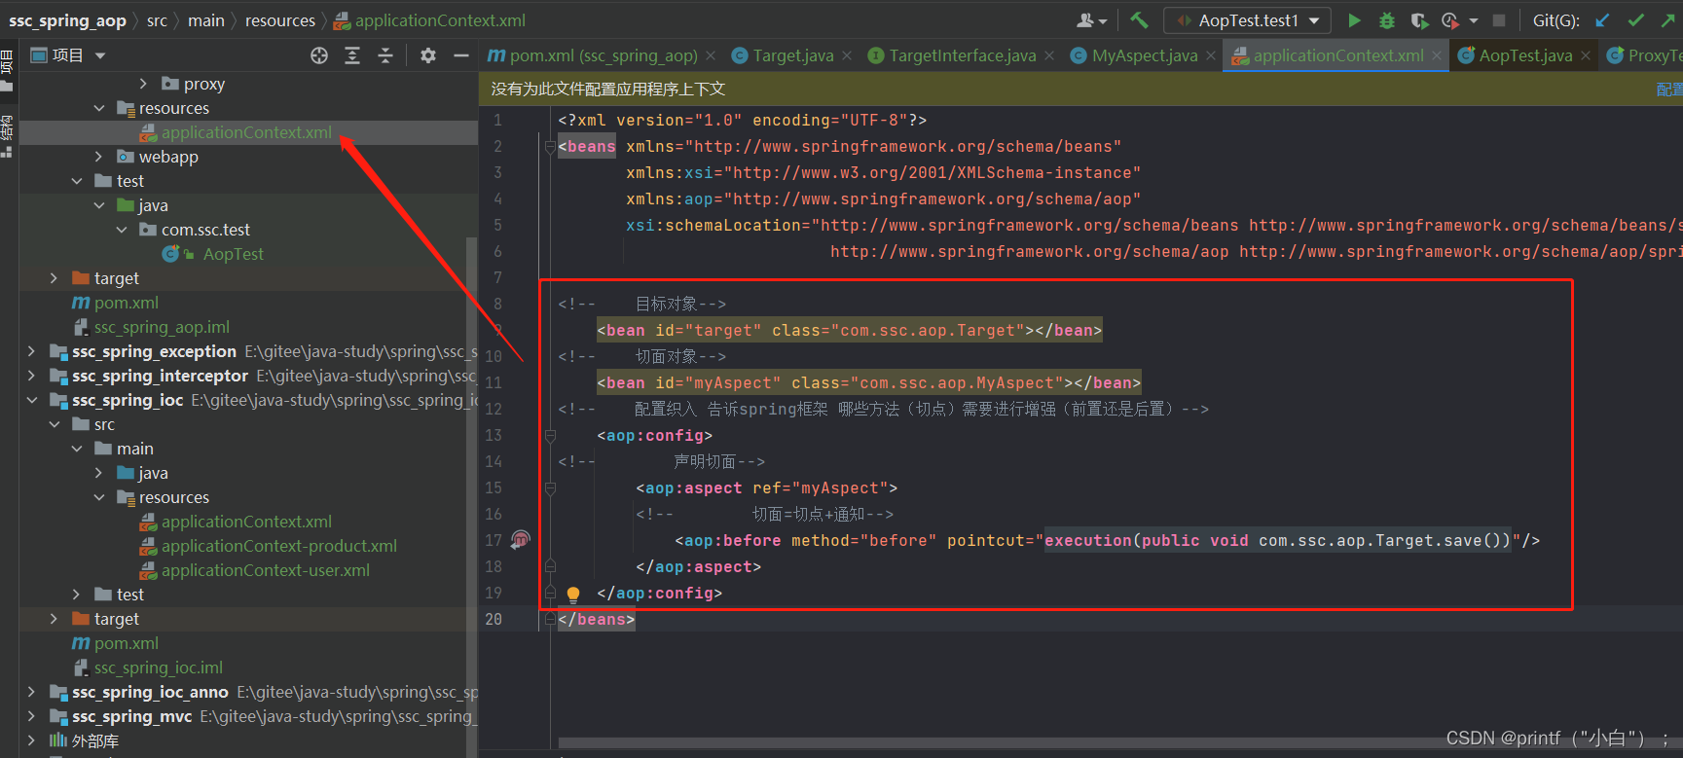Expand the webapp folder
Image resolution: width=1683 pixels, height=758 pixels.
pos(99,157)
